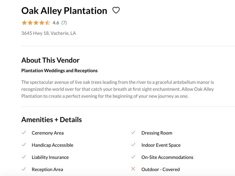Click red X beside Outdoor - Covered
This screenshot has height=176, width=235.
(x=133, y=169)
